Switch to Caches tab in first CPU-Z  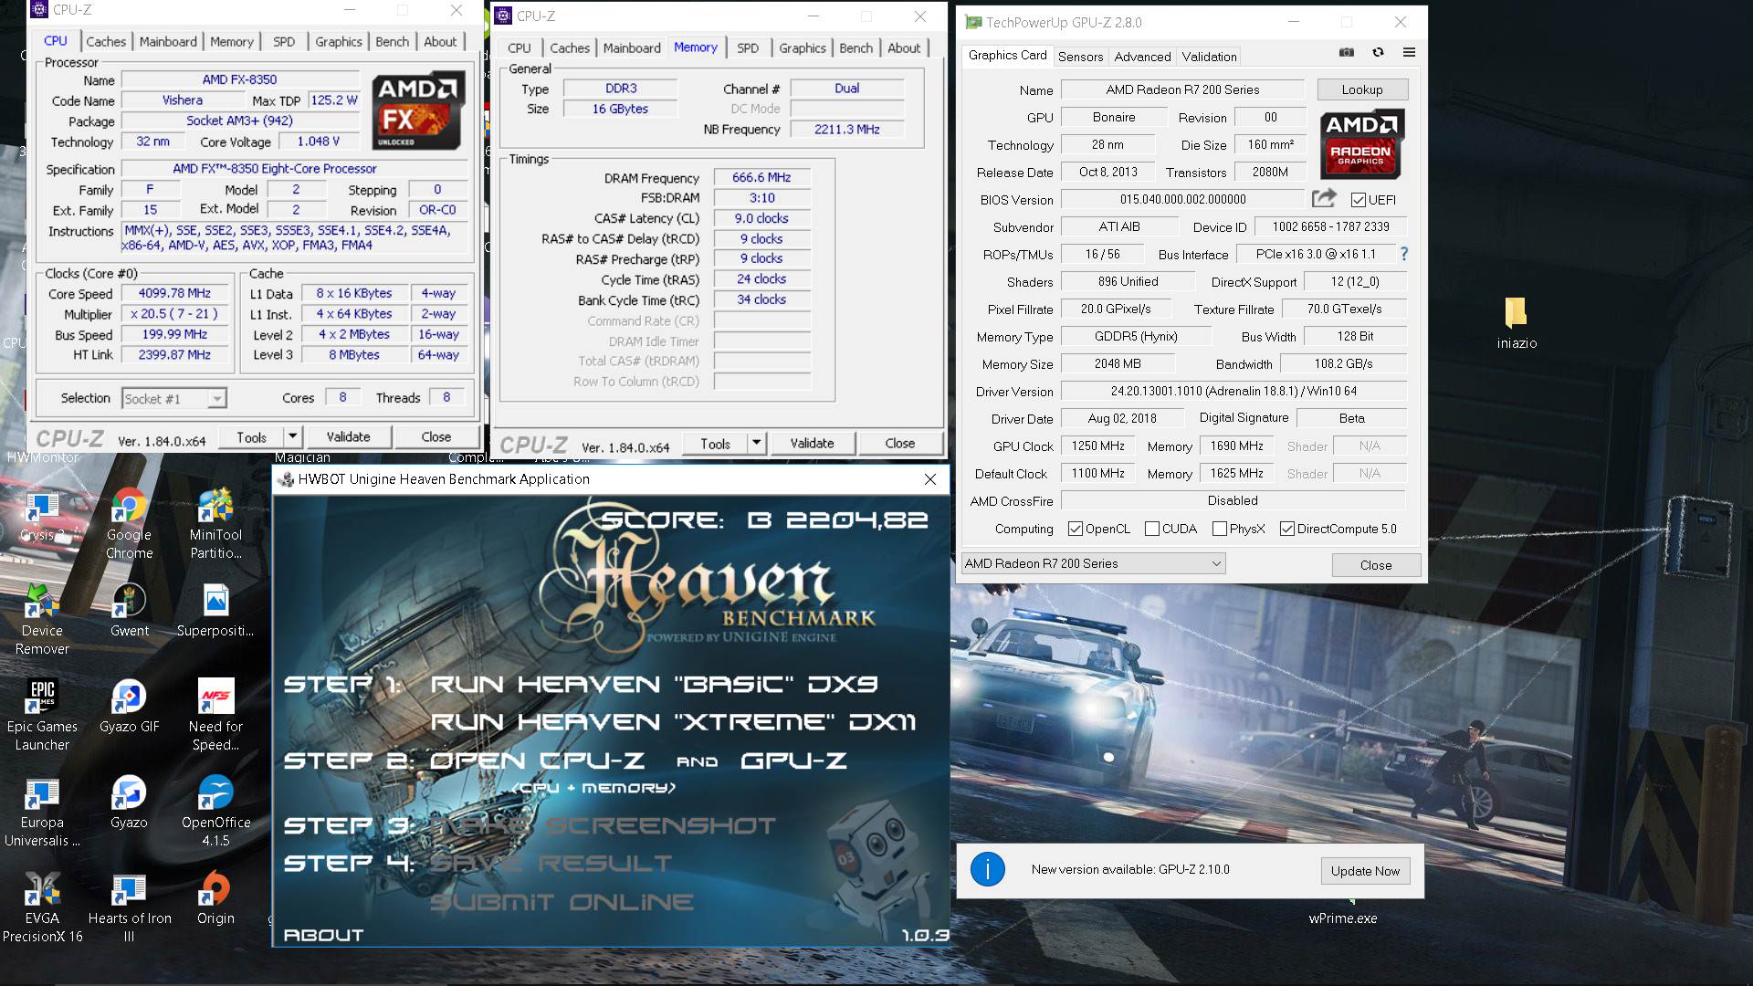(x=106, y=41)
